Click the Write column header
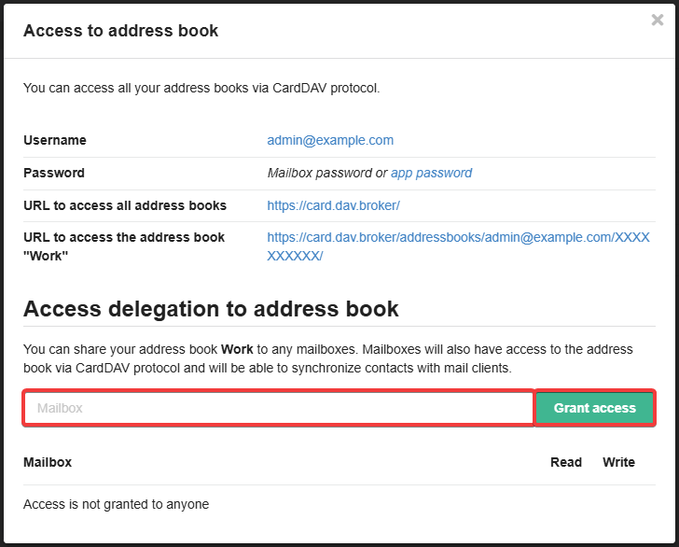The image size is (679, 547). (618, 462)
